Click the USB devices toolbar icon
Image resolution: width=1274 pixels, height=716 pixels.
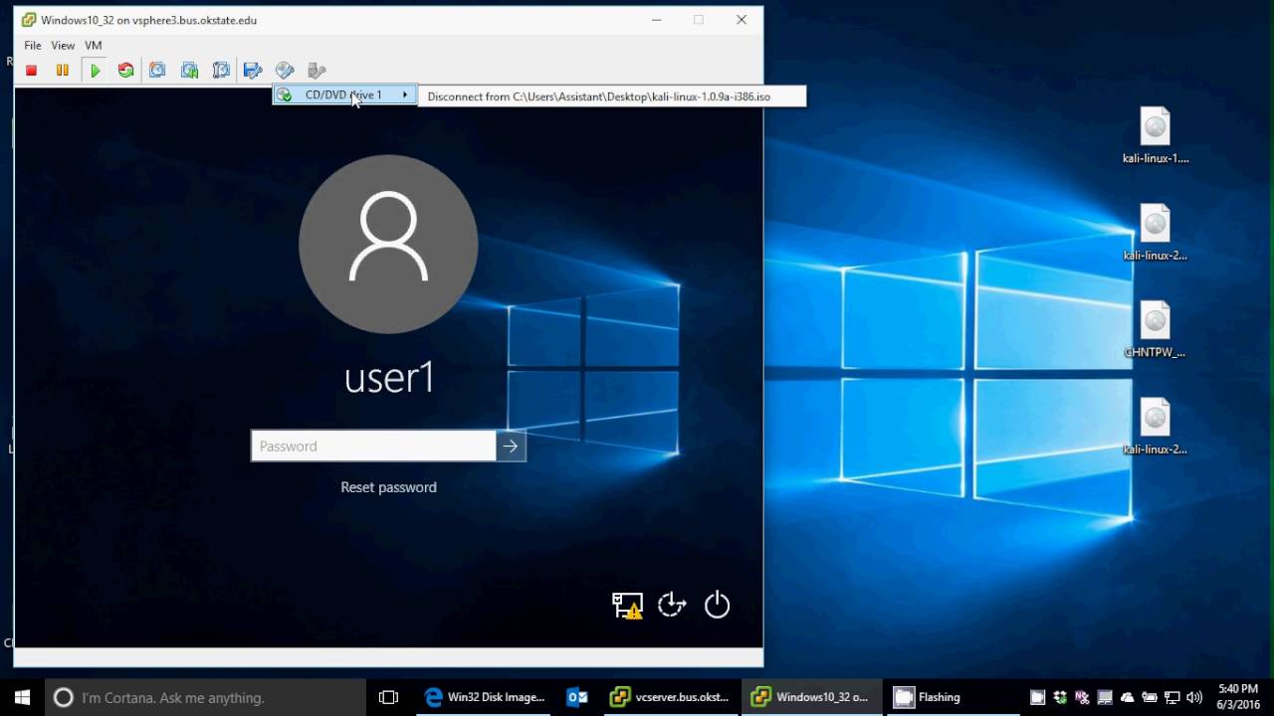click(317, 71)
